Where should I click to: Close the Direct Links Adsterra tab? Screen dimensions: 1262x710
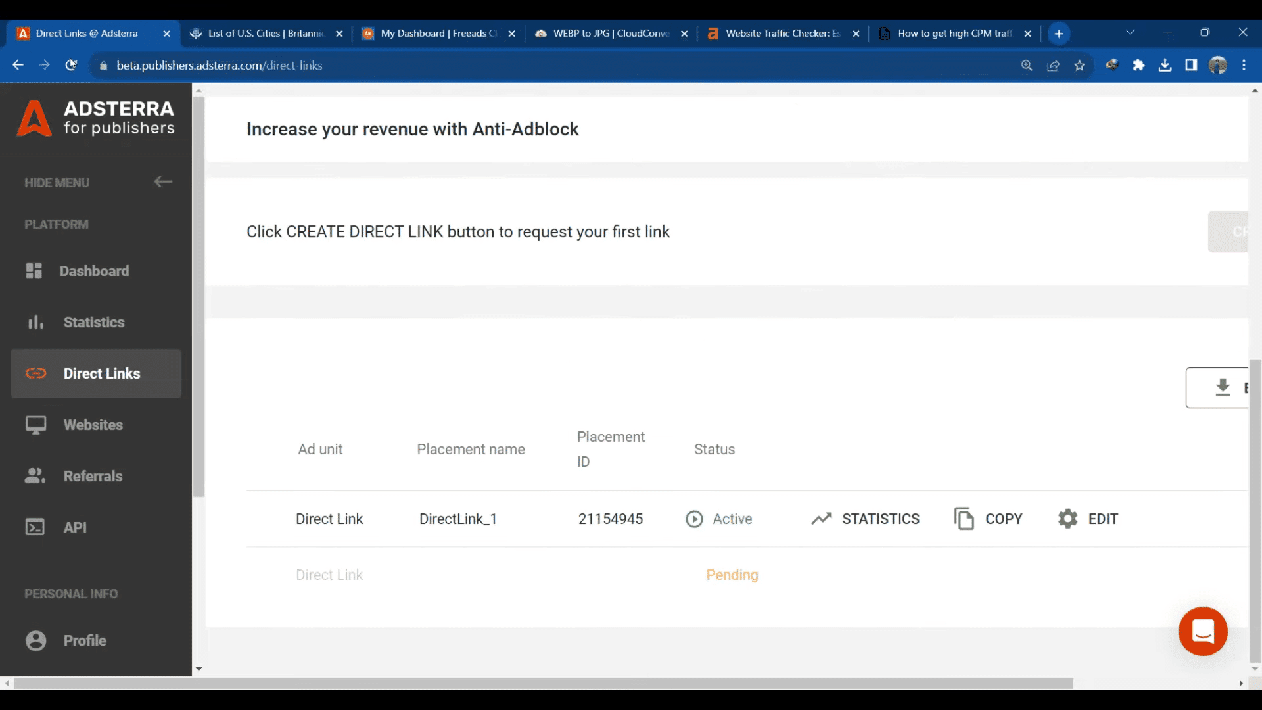[x=166, y=34]
